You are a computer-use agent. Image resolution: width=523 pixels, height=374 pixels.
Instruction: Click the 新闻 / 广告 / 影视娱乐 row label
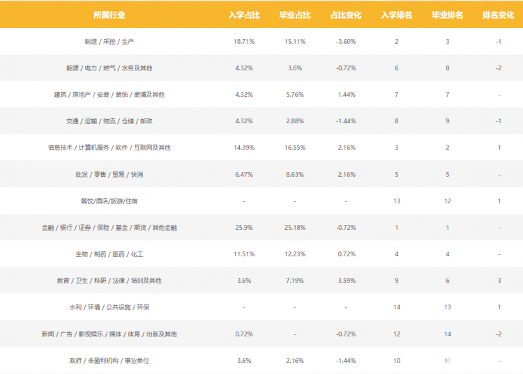tap(109, 334)
